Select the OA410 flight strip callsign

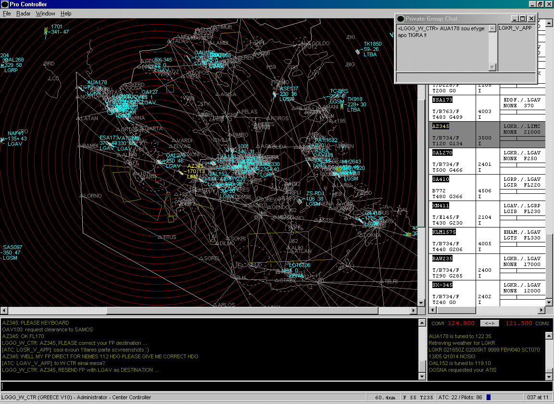click(x=441, y=179)
